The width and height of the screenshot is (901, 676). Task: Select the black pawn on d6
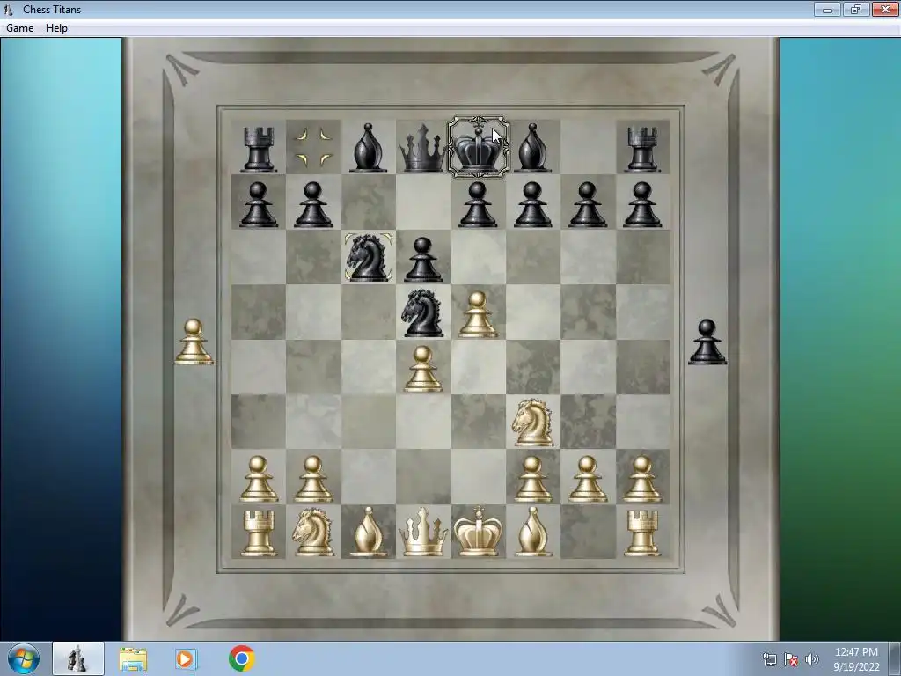coord(423,260)
